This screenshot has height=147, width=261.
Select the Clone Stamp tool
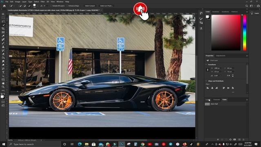coord(3,47)
